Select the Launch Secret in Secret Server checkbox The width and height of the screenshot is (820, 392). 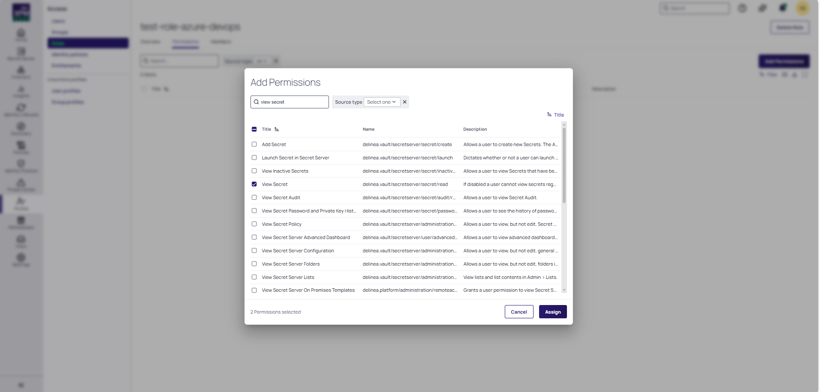254,158
